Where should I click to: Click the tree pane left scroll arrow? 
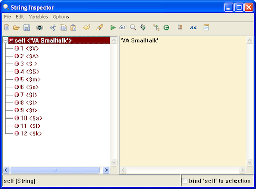pyautogui.click(x=6, y=170)
